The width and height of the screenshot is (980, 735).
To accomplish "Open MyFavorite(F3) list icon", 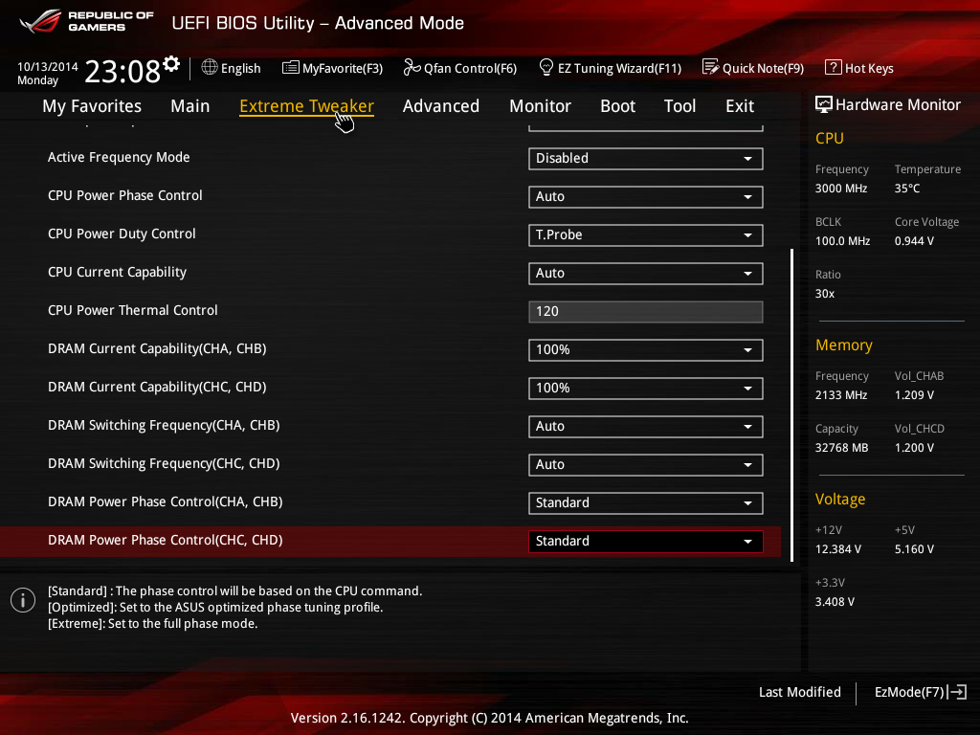I will 291,68.
